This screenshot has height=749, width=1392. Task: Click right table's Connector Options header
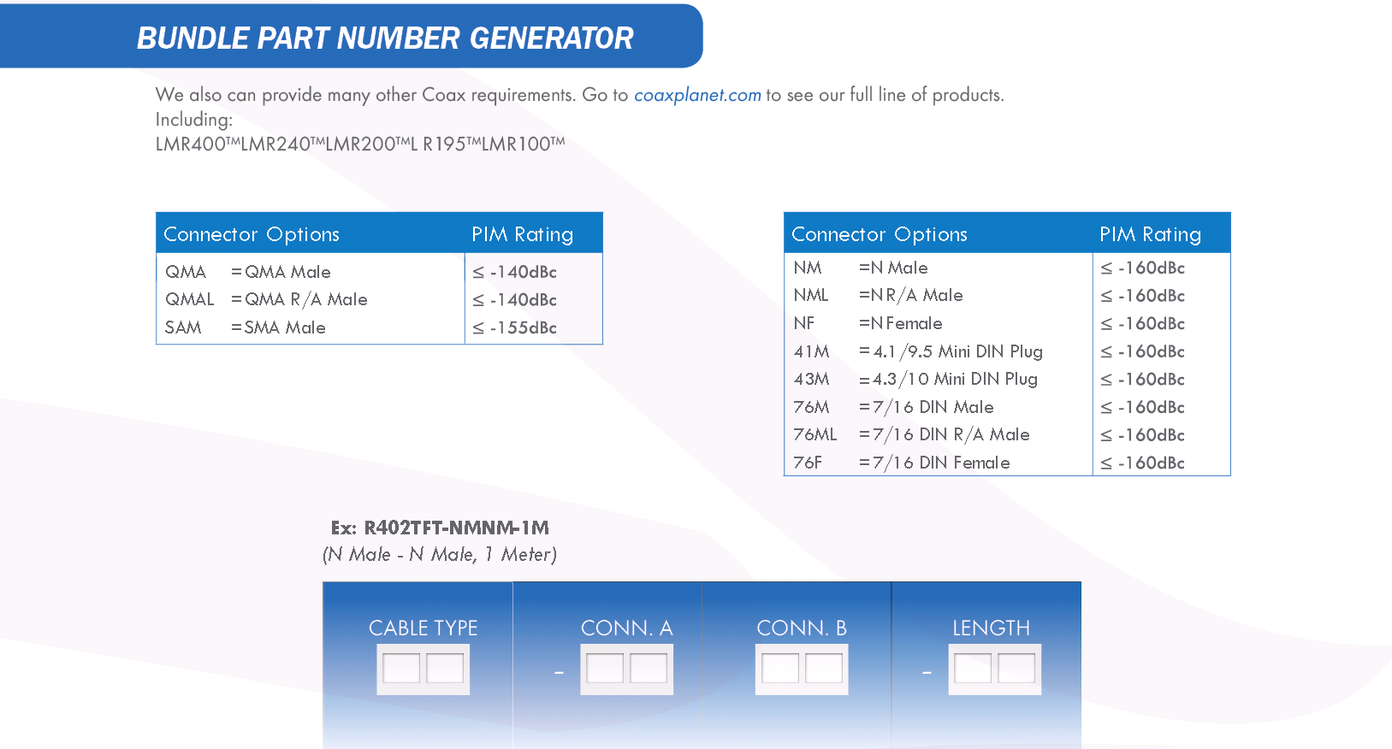pyautogui.click(x=880, y=234)
